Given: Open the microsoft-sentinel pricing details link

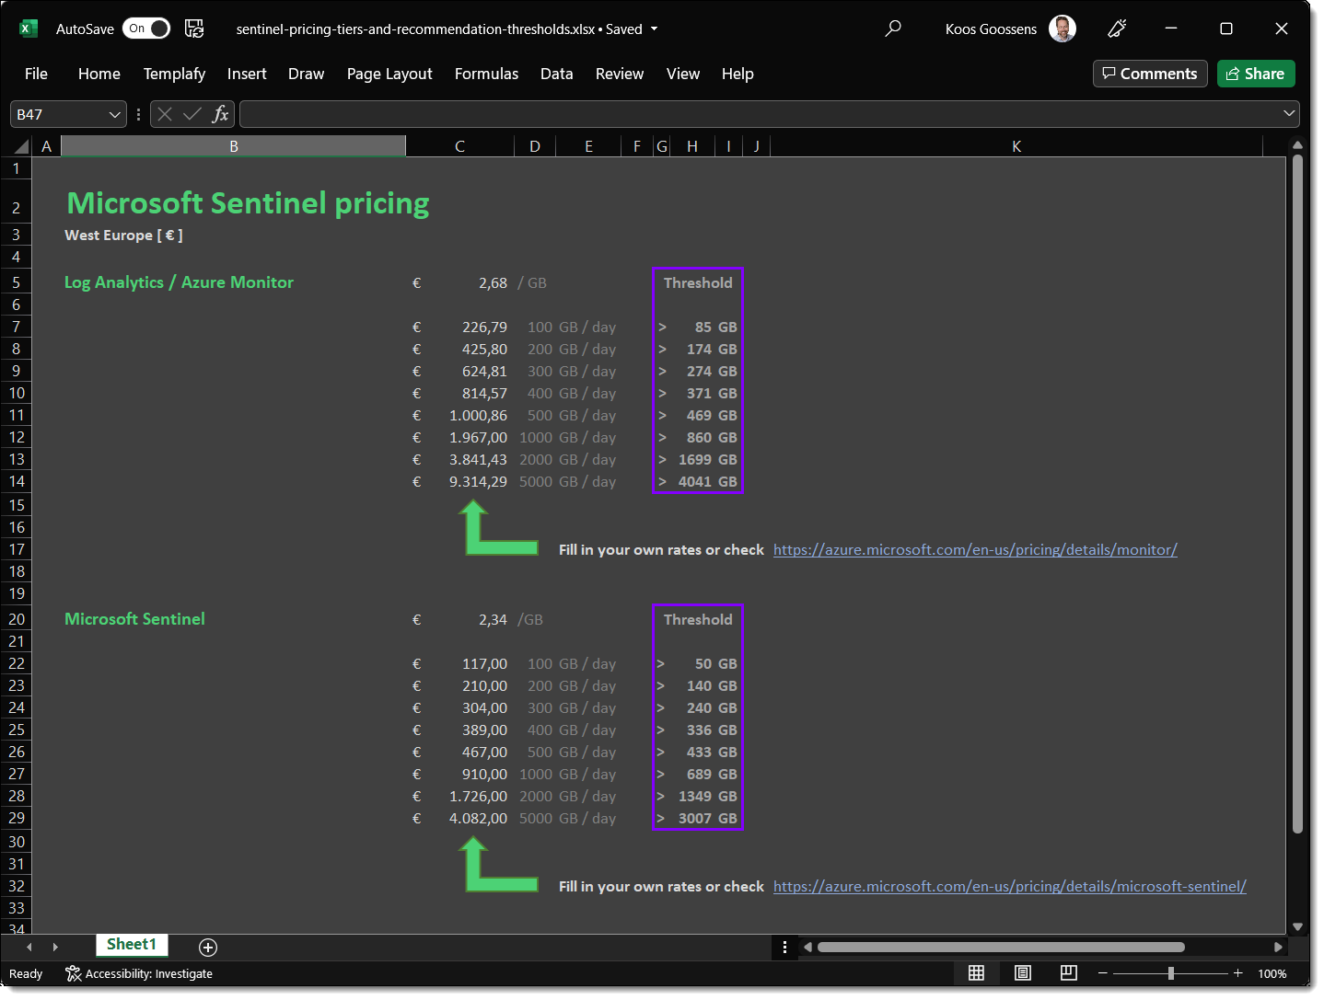Looking at the screenshot, I should pos(1009,886).
